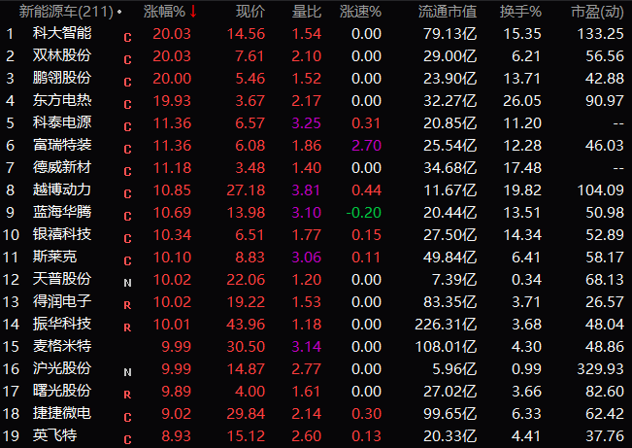Click the 流通市值 column header
The width and height of the screenshot is (632, 448).
point(448,12)
